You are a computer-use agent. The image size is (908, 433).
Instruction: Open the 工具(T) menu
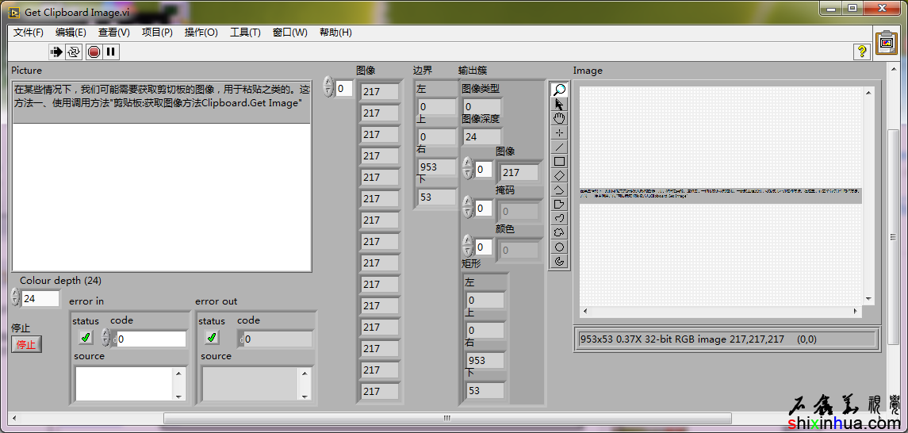(x=245, y=33)
